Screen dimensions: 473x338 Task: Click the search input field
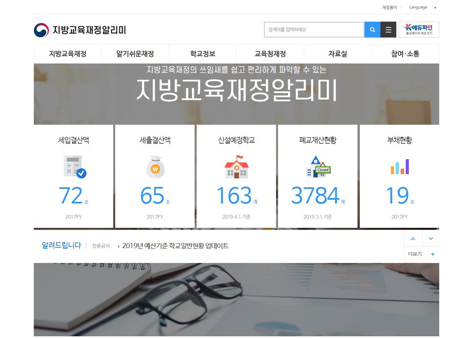point(314,30)
